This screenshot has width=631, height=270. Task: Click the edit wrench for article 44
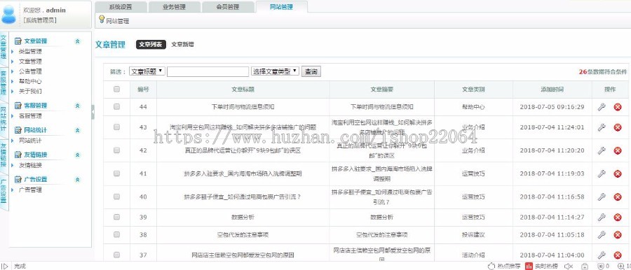[602, 107]
